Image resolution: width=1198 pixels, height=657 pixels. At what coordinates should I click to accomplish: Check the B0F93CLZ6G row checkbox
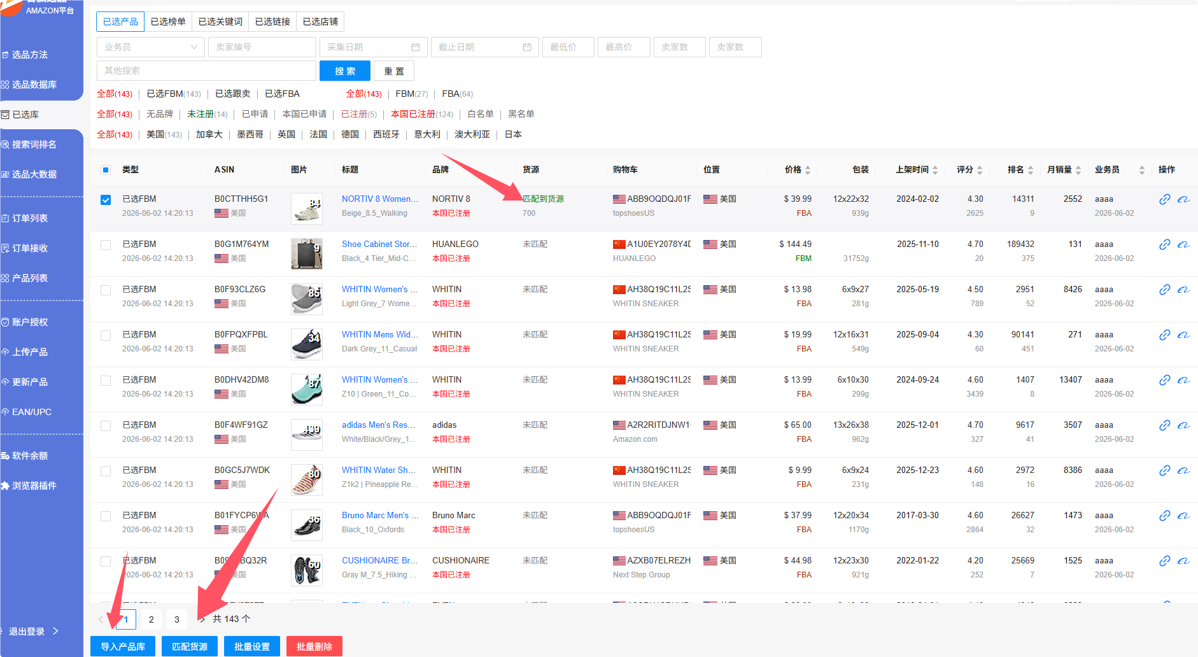click(x=106, y=290)
